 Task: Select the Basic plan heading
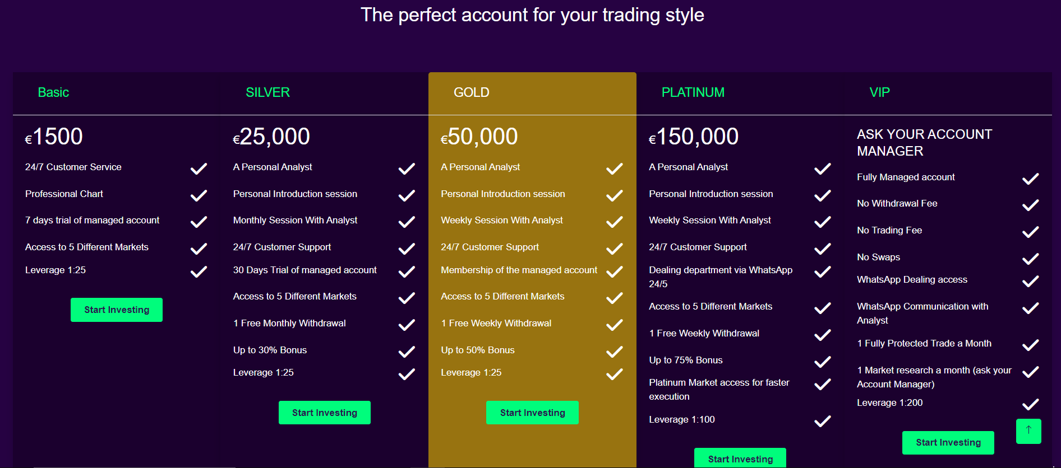click(53, 92)
